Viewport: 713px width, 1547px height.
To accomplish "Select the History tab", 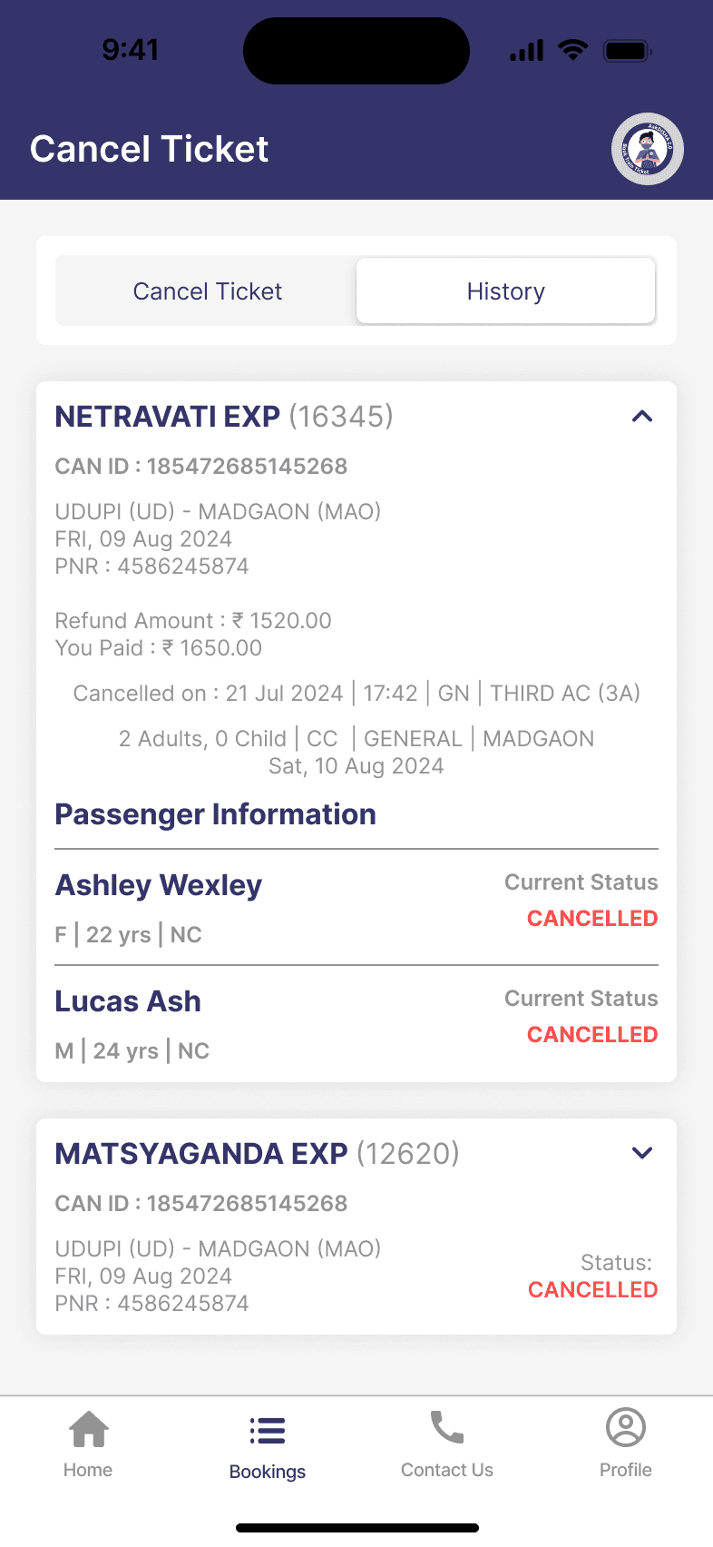I will (505, 291).
